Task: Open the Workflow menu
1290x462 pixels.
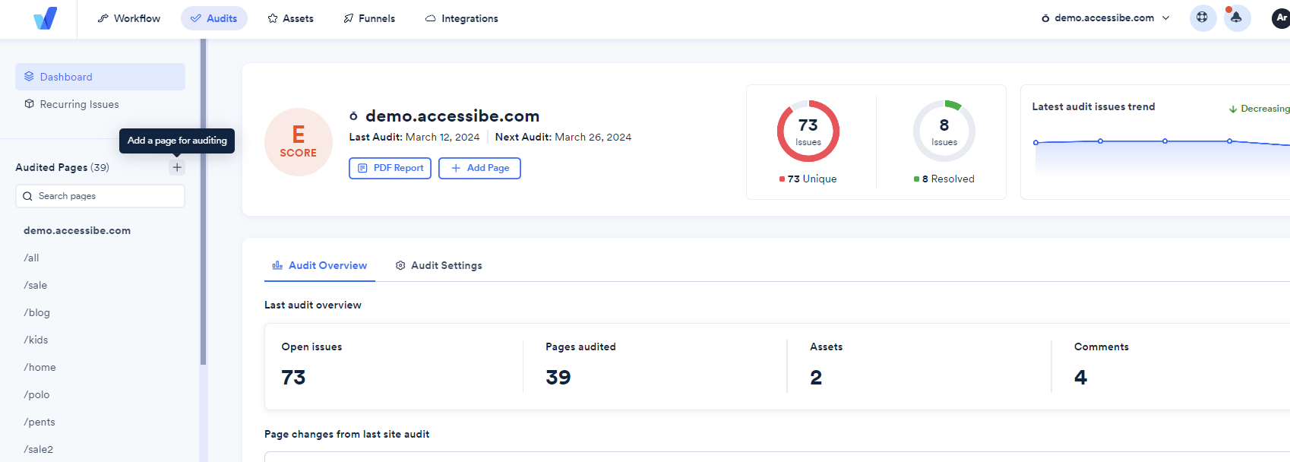Action: 129,18
